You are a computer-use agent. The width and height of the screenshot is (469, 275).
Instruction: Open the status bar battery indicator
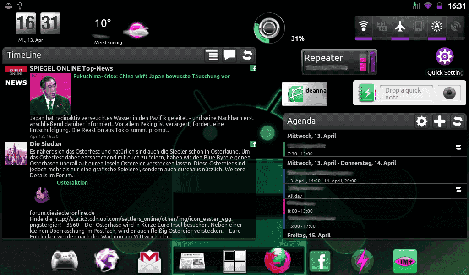click(x=439, y=5)
